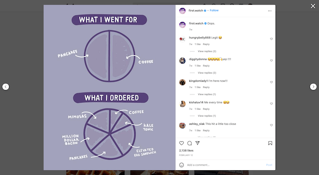Image resolution: width=319 pixels, height=175 pixels.
Task: Open the comment bubble icon under the post
Action: pos(189,143)
